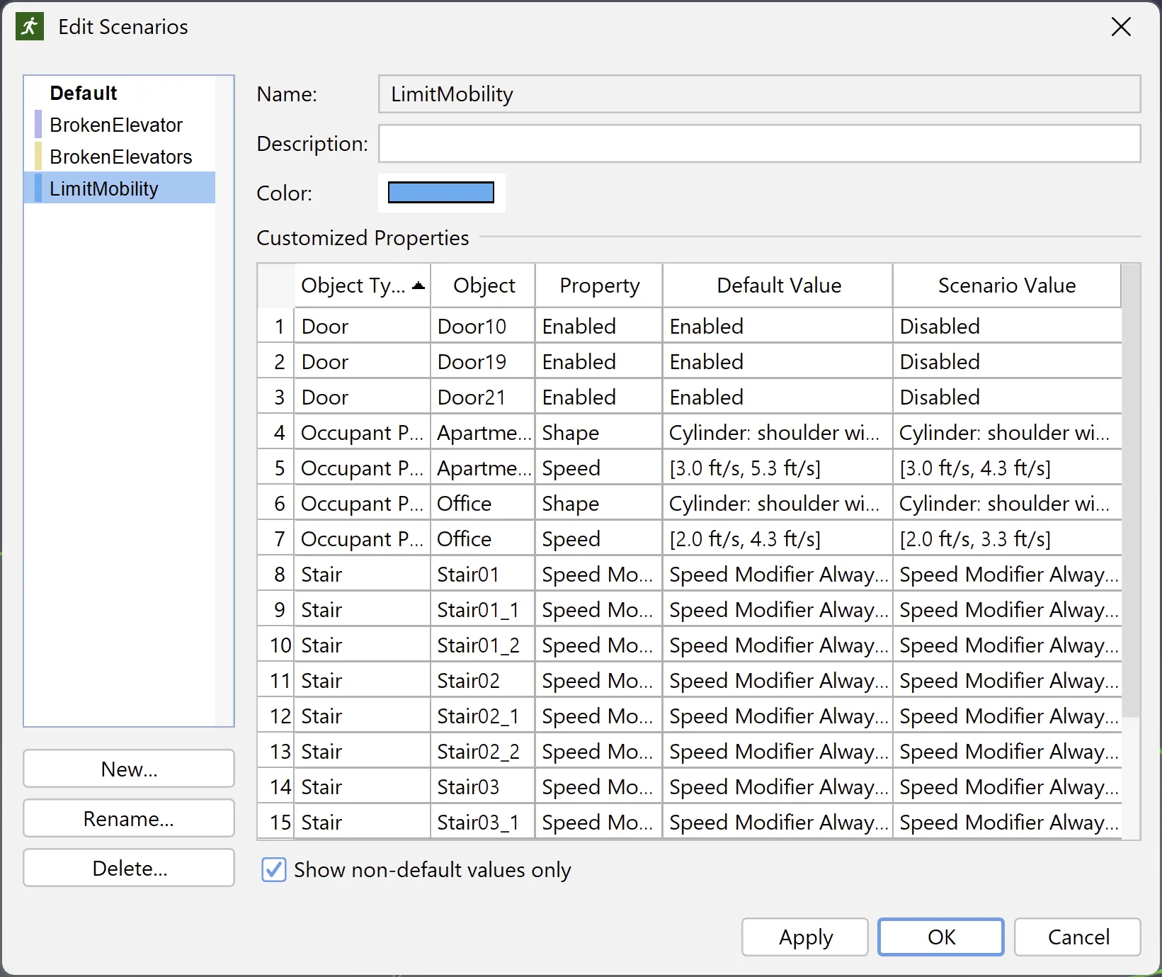Image resolution: width=1162 pixels, height=977 pixels.
Task: Click Door19's Disabled scenario value
Action: tap(1007, 361)
